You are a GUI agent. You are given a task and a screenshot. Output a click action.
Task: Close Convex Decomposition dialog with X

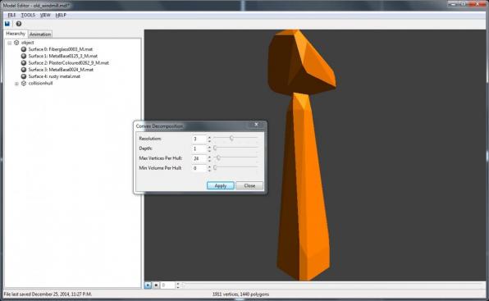point(256,125)
